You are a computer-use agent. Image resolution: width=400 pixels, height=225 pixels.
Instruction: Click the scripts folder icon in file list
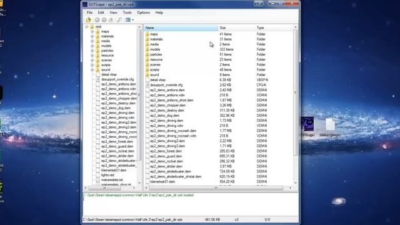(x=147, y=69)
